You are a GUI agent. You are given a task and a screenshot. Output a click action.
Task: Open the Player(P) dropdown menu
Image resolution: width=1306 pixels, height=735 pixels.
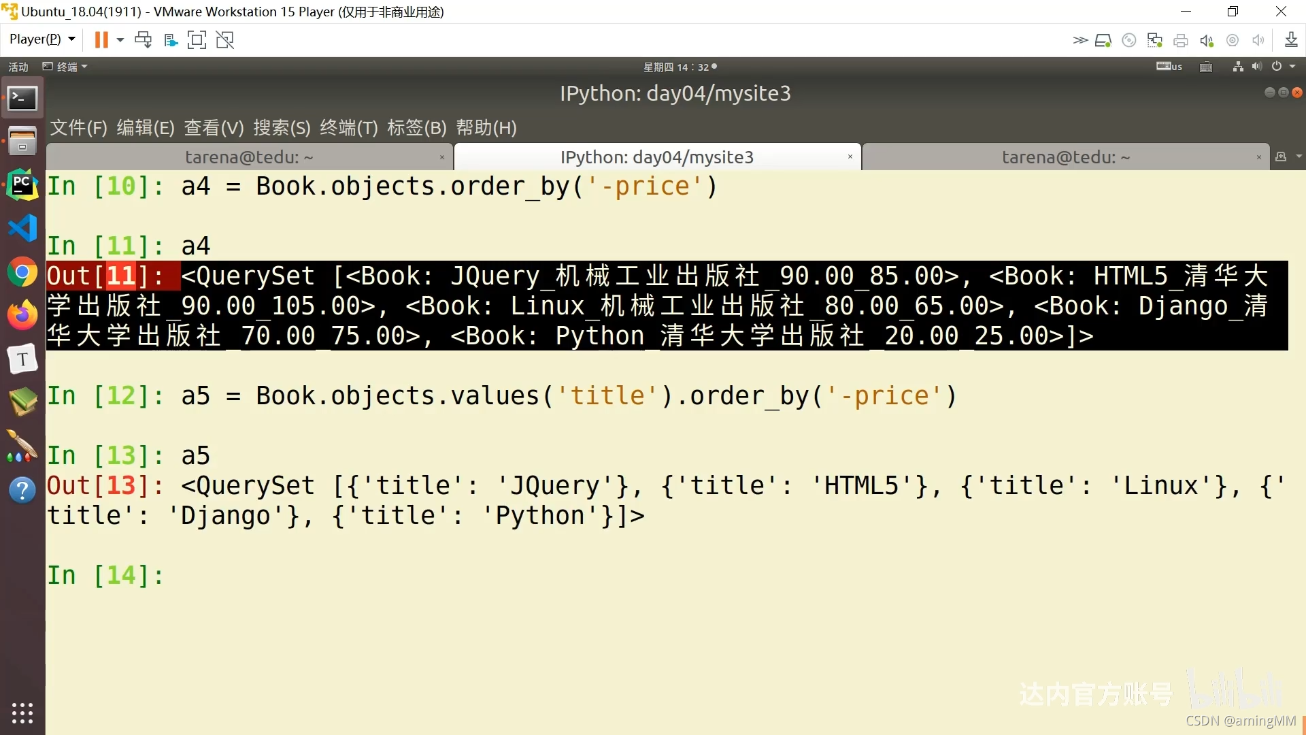(x=42, y=39)
